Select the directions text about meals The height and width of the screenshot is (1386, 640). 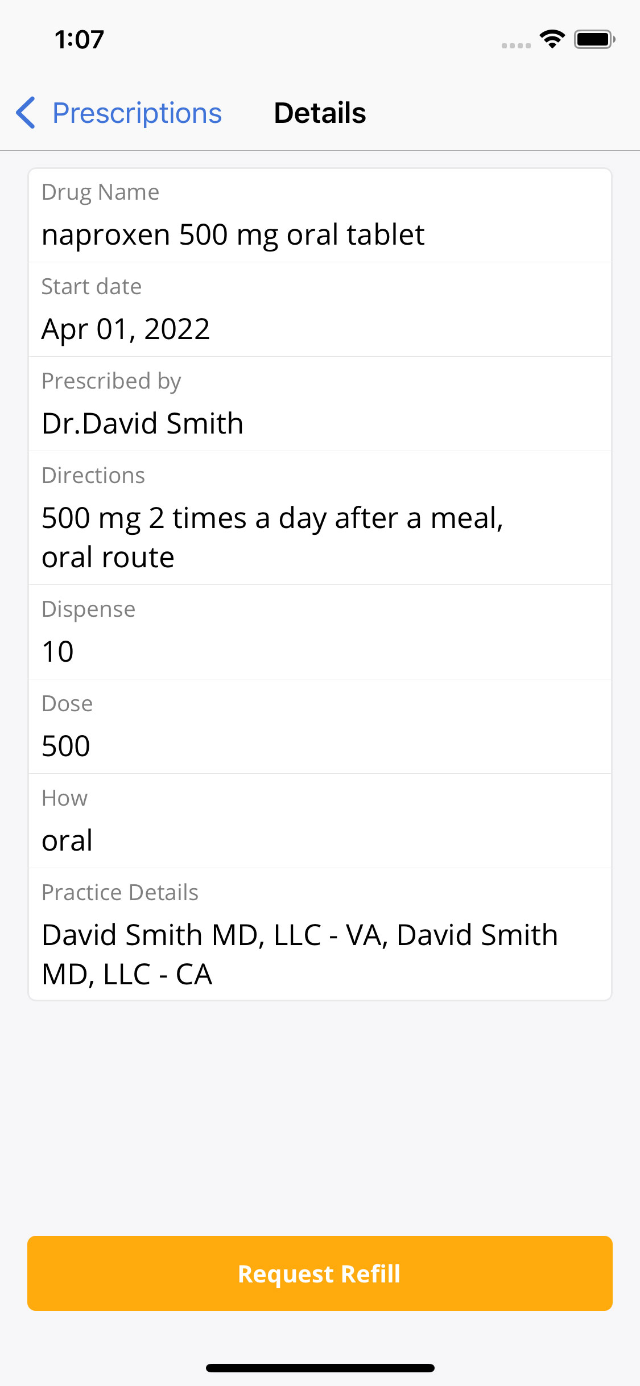pos(272,537)
